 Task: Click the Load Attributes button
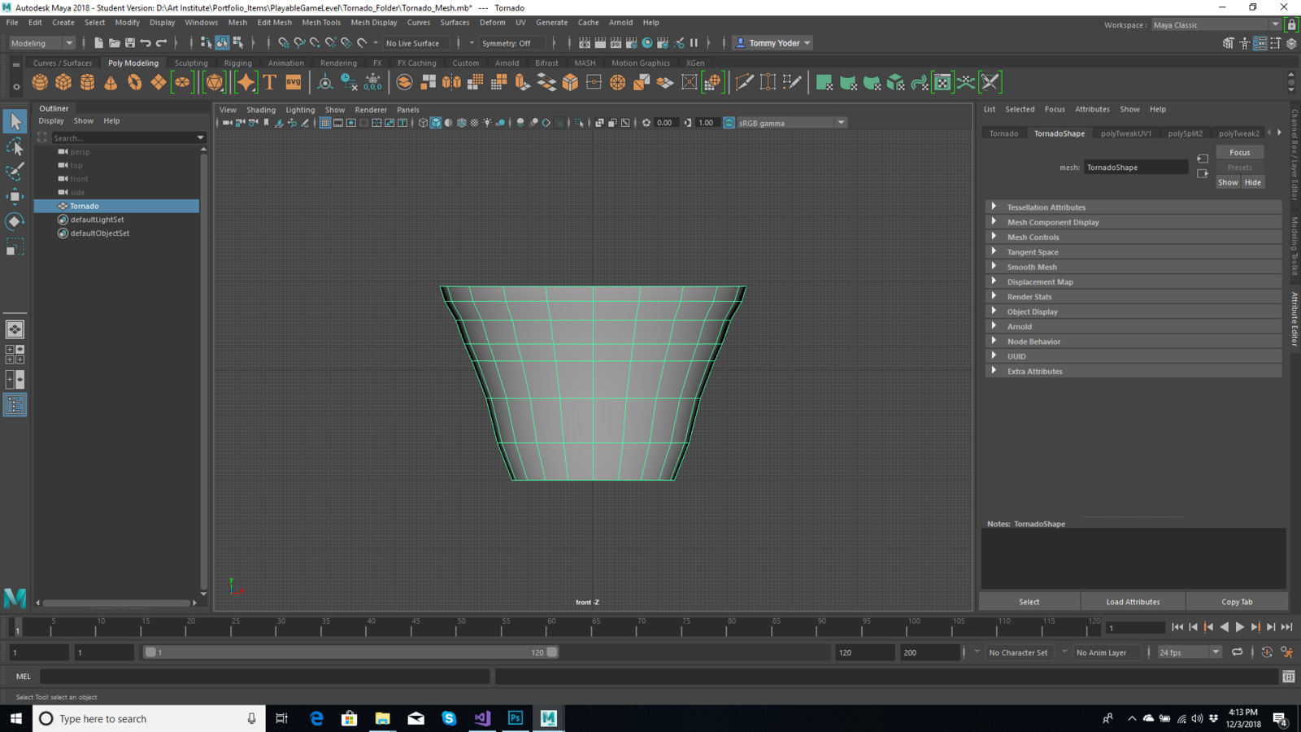[1133, 602]
